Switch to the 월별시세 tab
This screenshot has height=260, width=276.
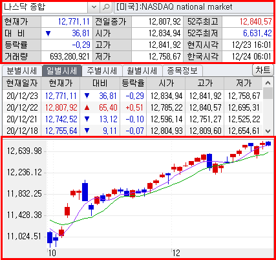[142, 70]
